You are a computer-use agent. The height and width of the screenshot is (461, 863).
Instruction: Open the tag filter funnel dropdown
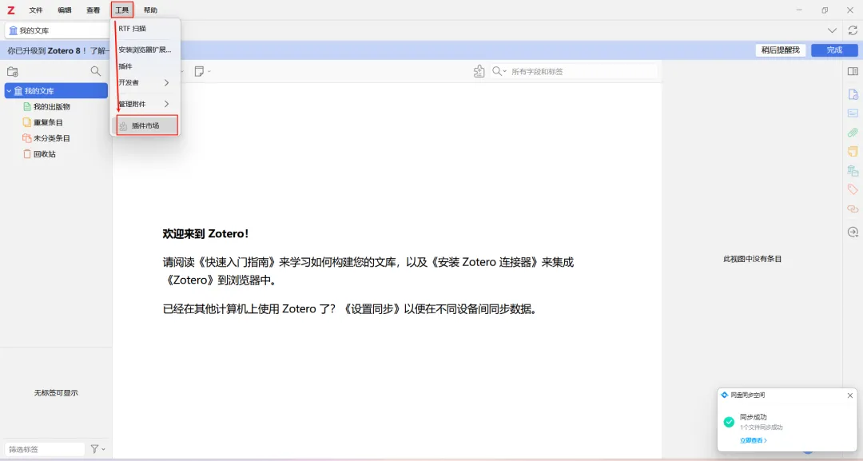pyautogui.click(x=97, y=450)
